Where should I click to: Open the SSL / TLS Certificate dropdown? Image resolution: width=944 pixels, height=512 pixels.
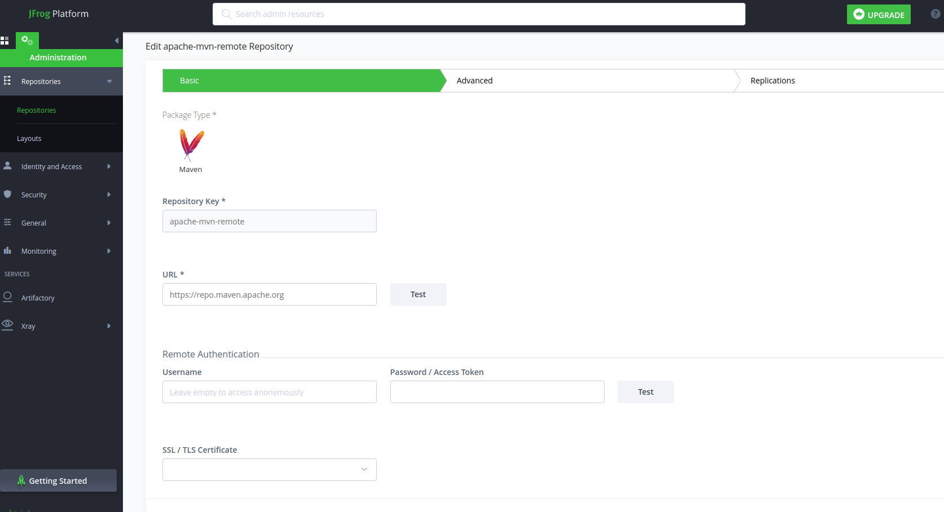pyautogui.click(x=270, y=470)
